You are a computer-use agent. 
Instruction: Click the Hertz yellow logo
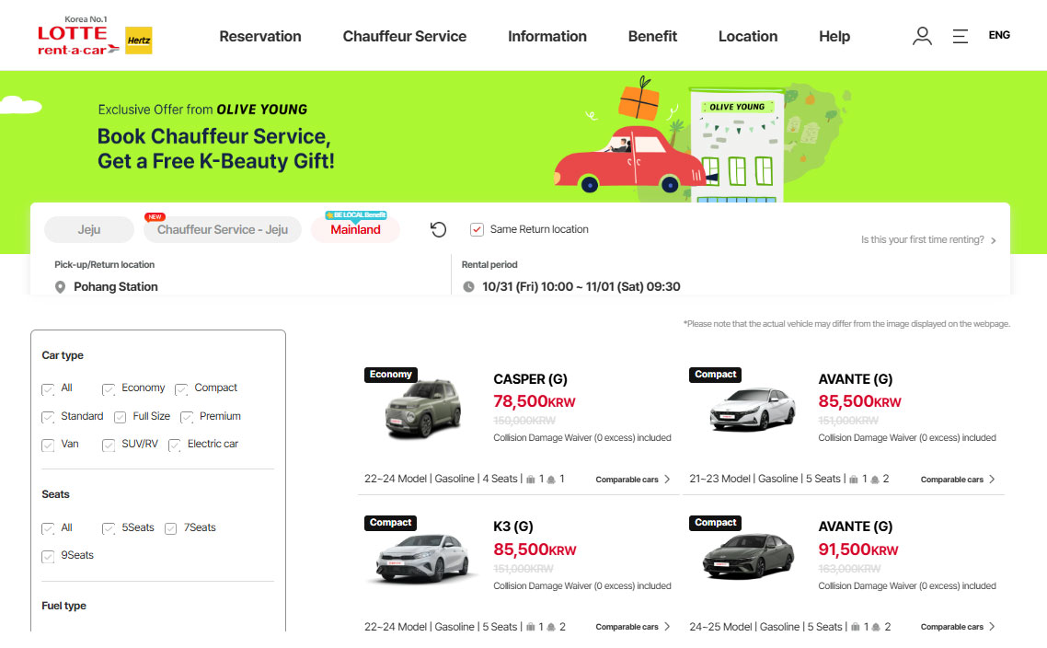click(139, 40)
